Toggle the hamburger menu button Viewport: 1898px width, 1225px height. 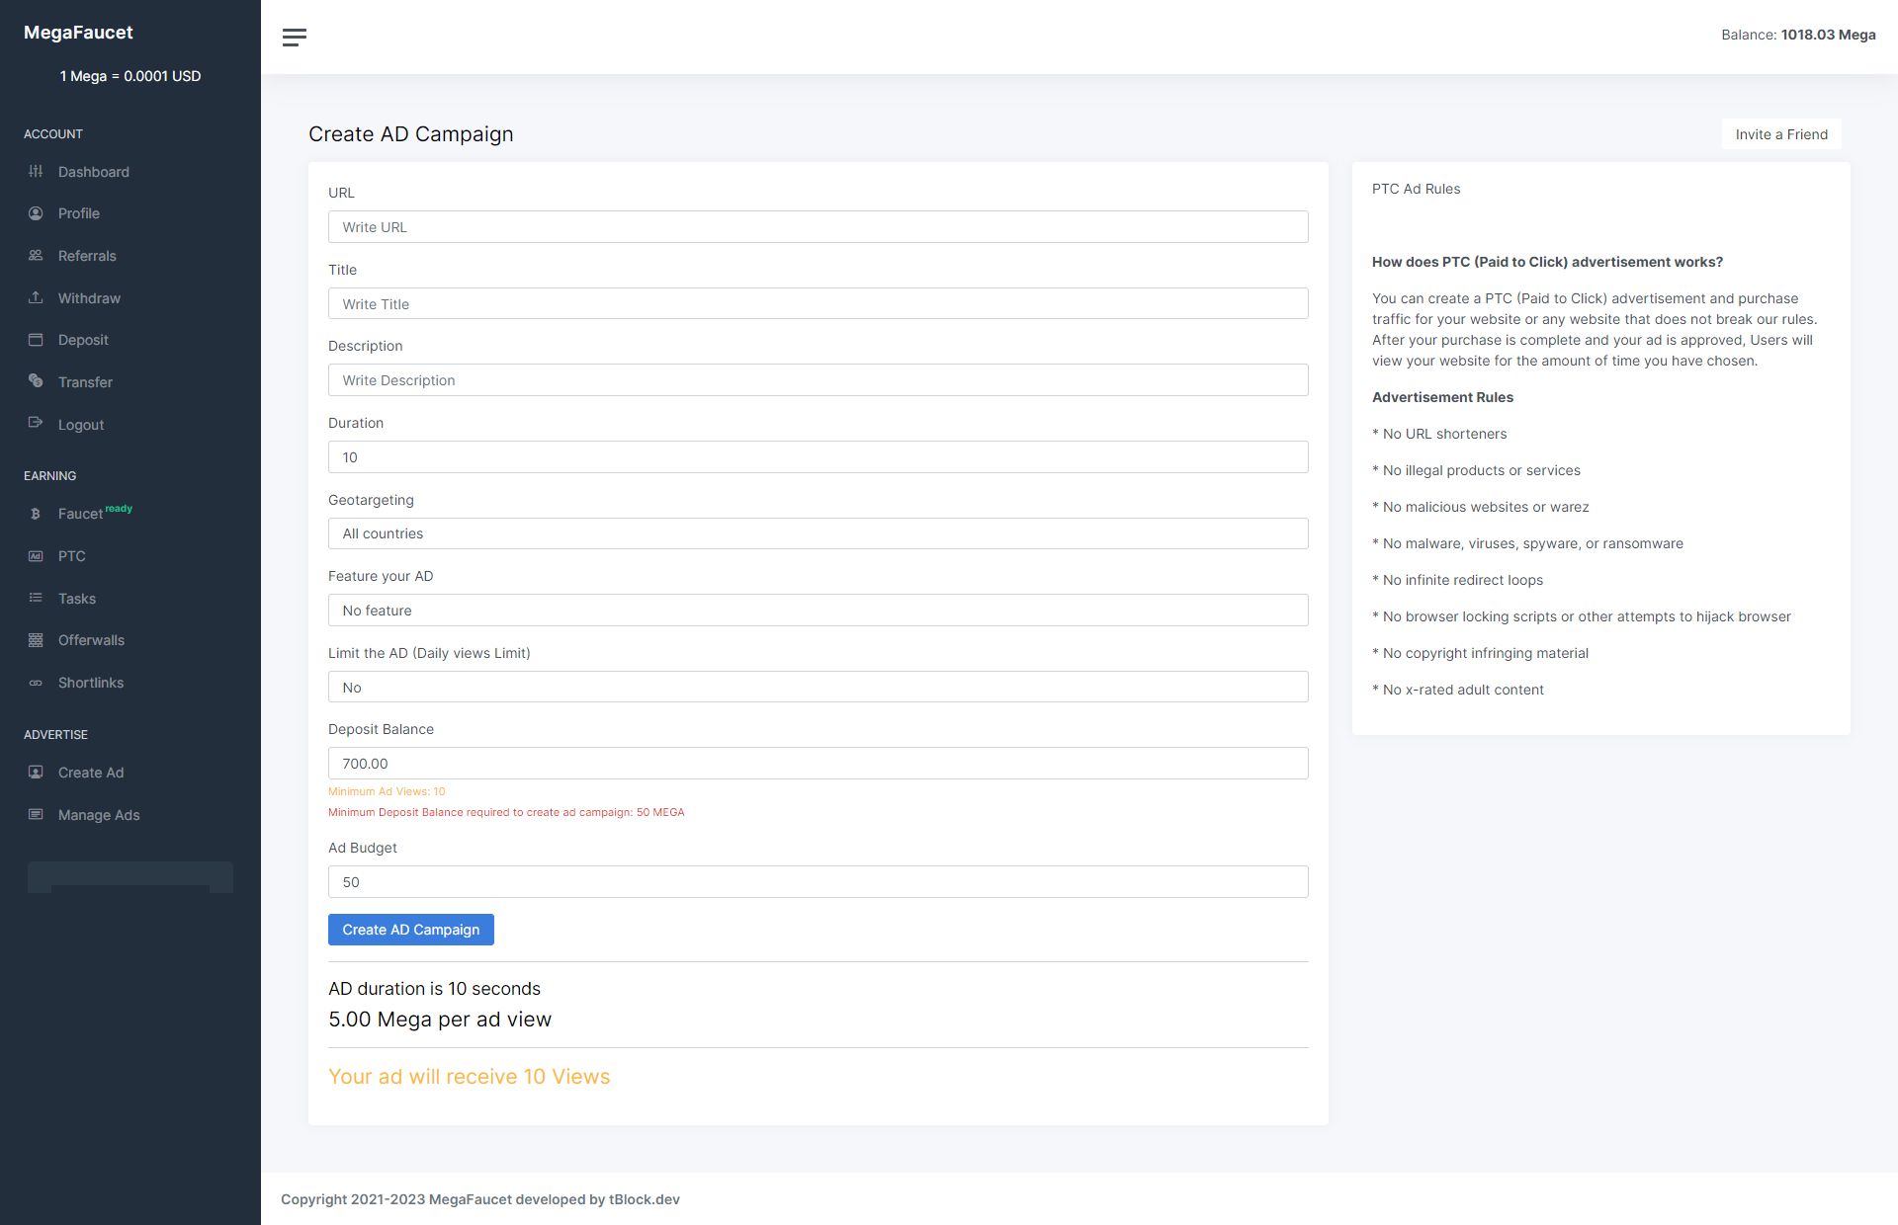(x=295, y=38)
